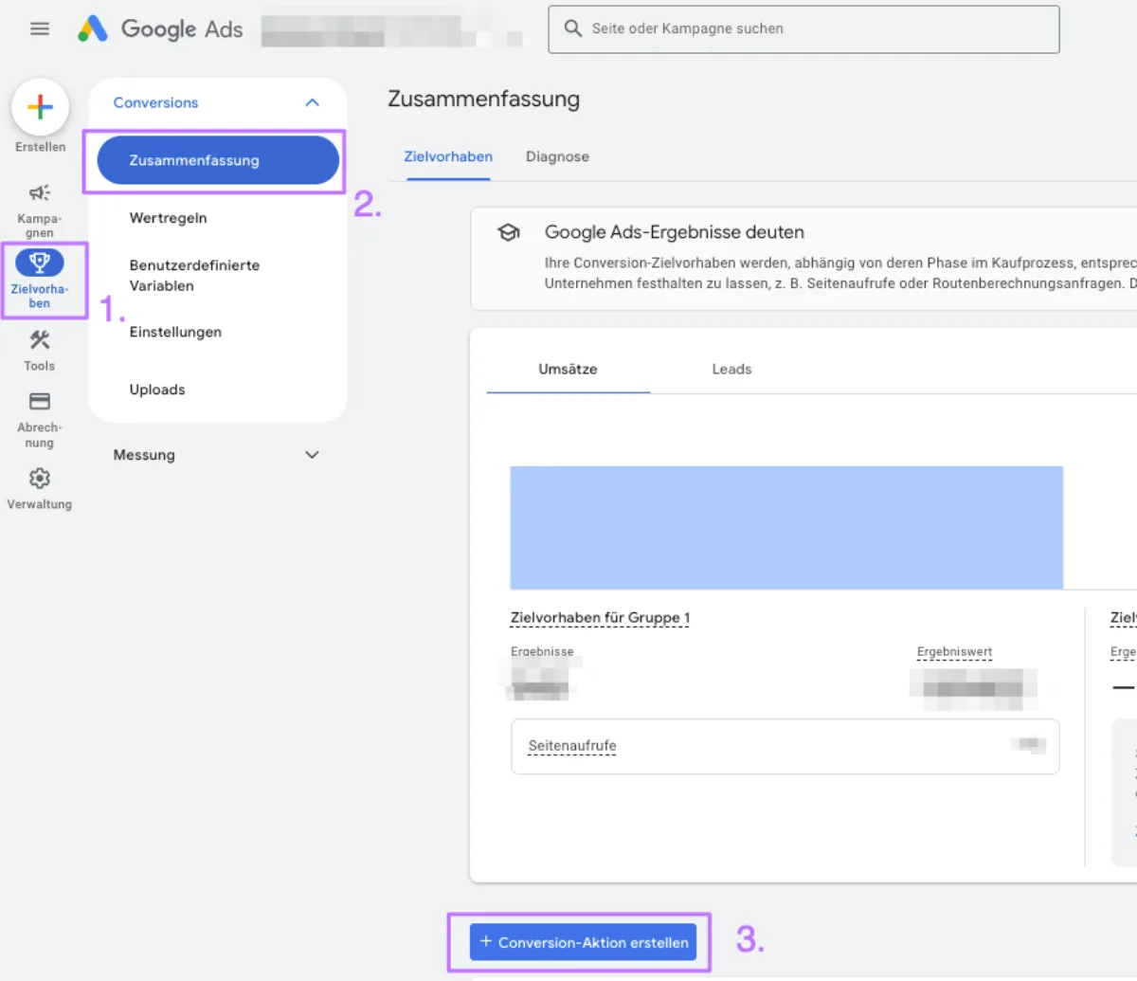
Task: Open the Erstellen plus icon
Action: 40,107
